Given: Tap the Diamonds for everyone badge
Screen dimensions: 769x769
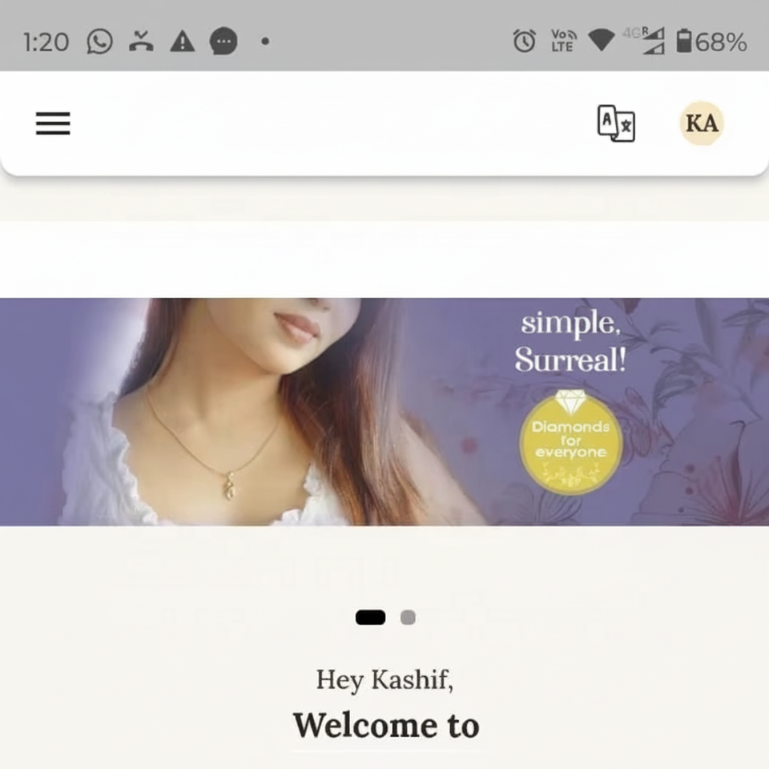Looking at the screenshot, I should (x=571, y=442).
